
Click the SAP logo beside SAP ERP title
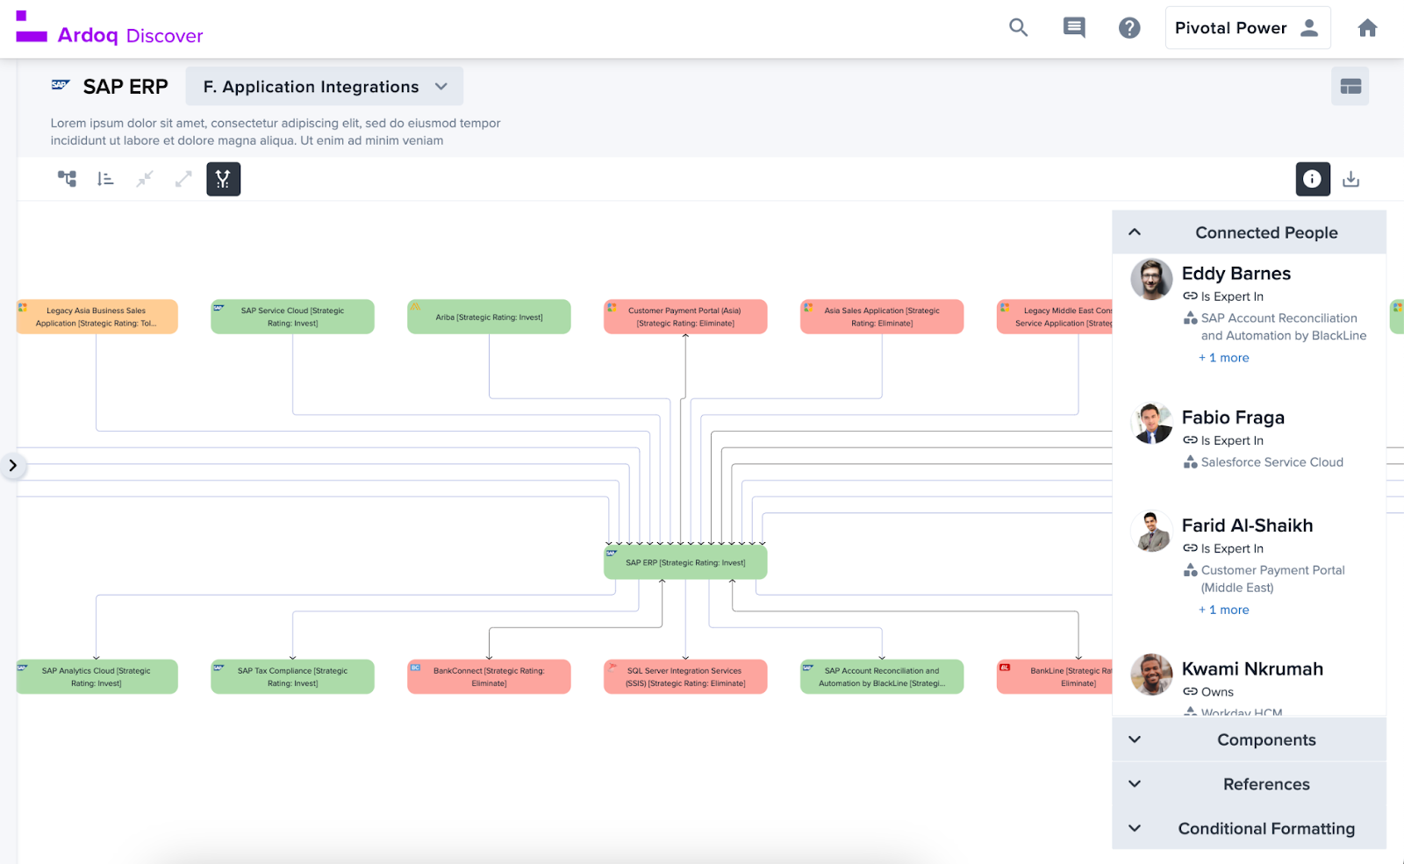click(x=61, y=85)
